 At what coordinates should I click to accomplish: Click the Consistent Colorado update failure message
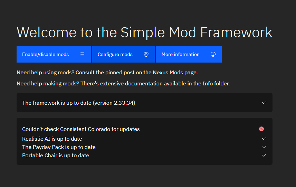tap(81, 129)
